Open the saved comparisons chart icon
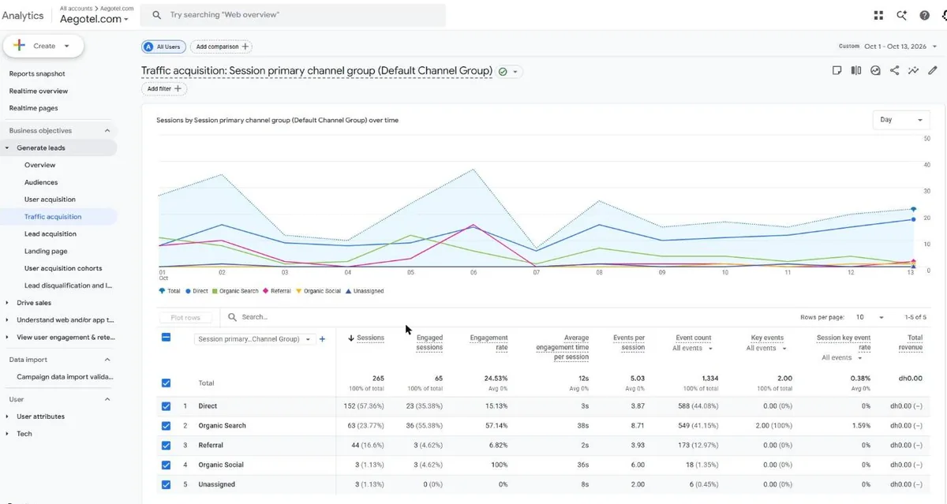947x504 pixels. (x=875, y=70)
